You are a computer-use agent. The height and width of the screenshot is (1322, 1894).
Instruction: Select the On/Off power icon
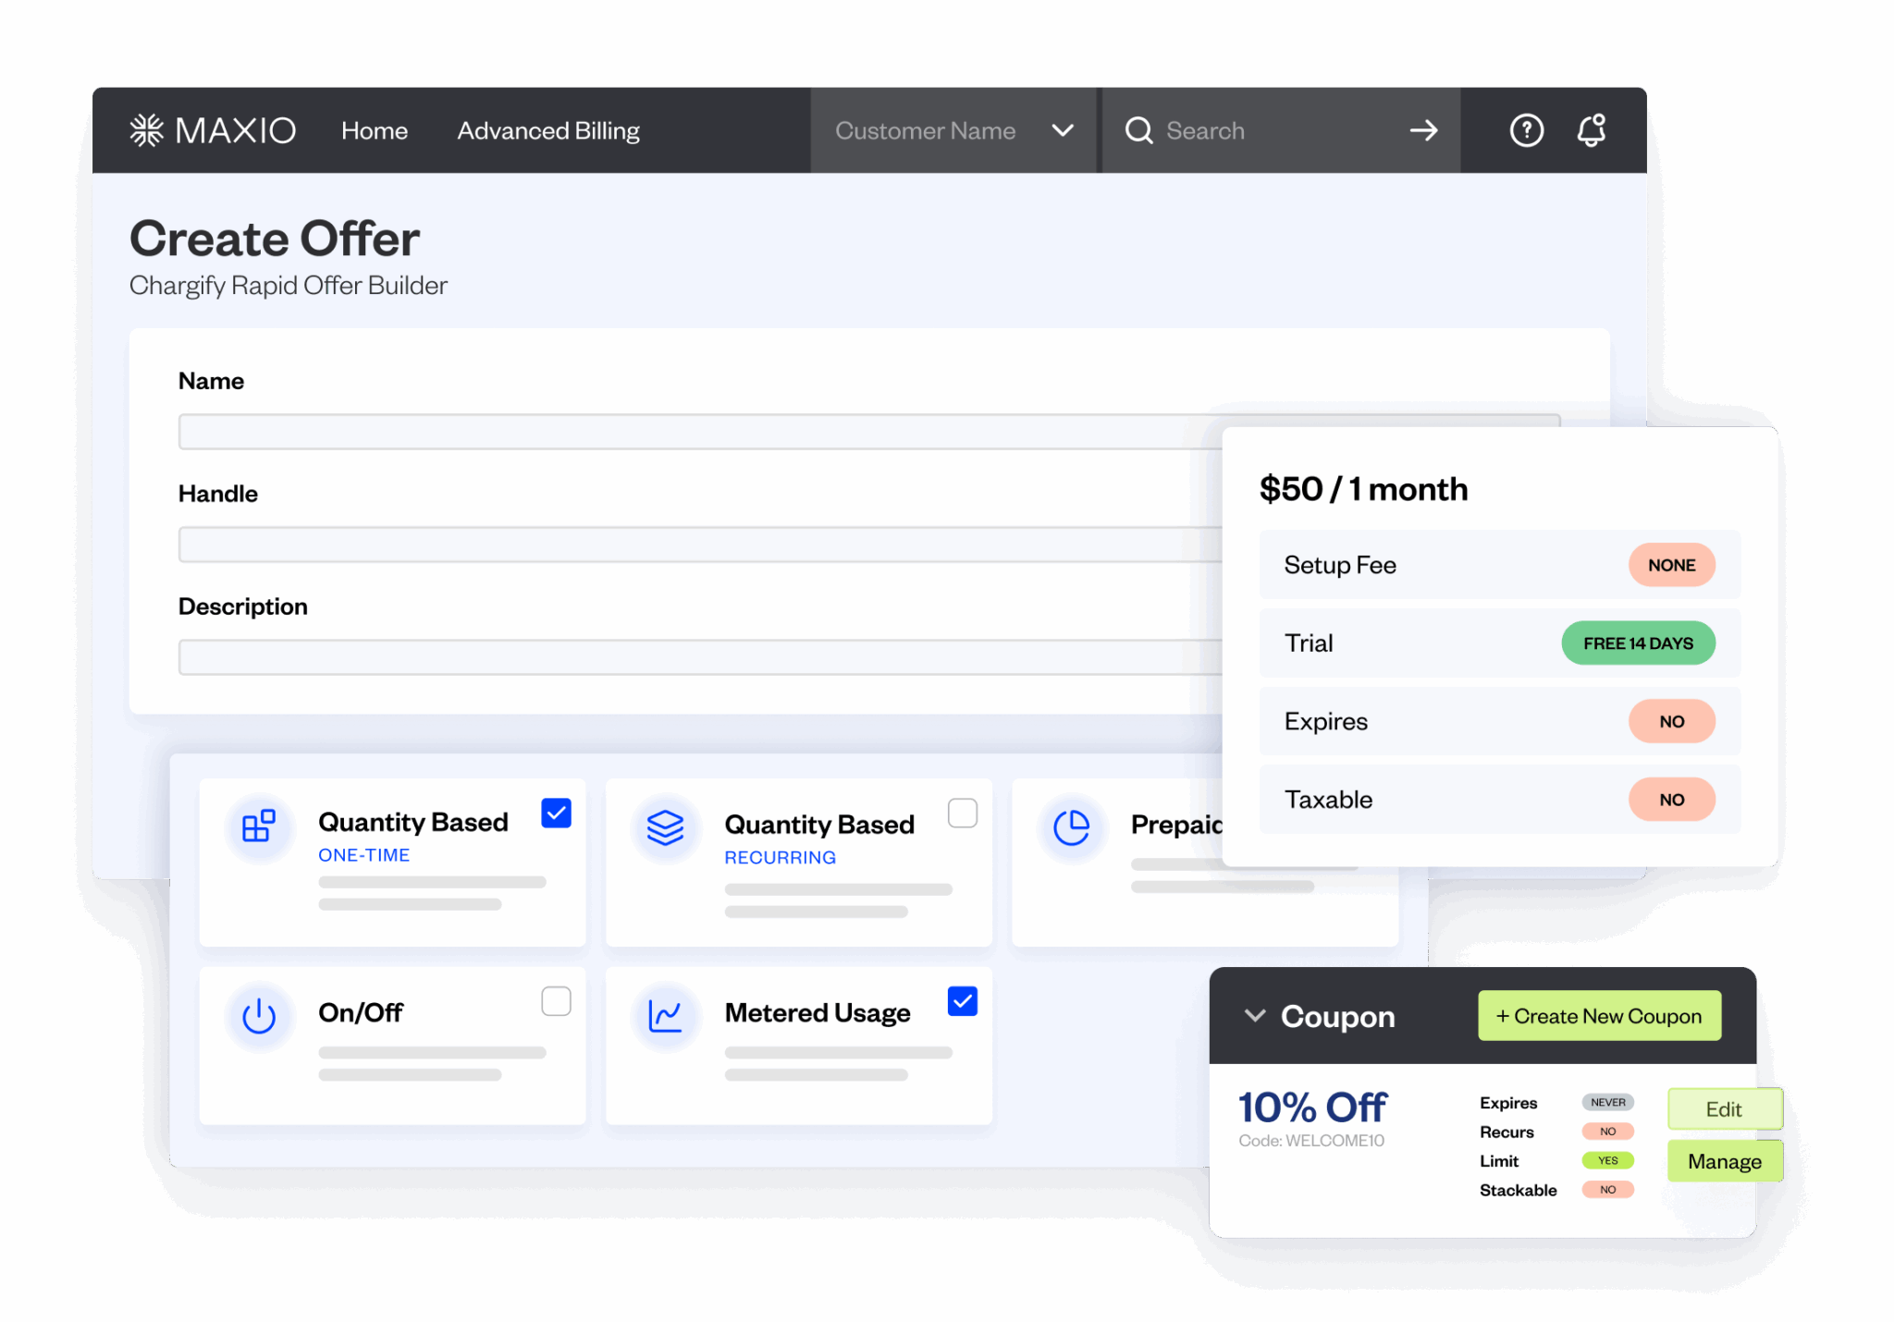[259, 1017]
